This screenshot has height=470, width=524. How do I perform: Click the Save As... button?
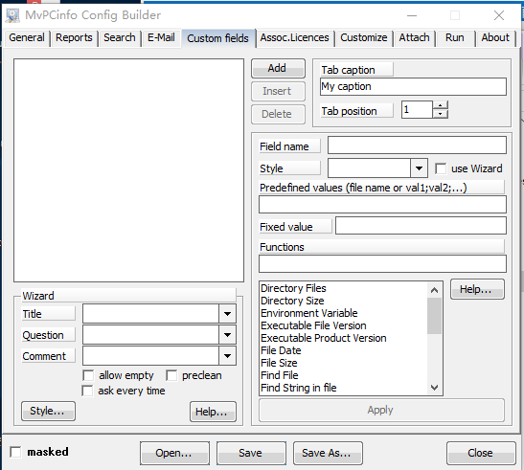(328, 454)
